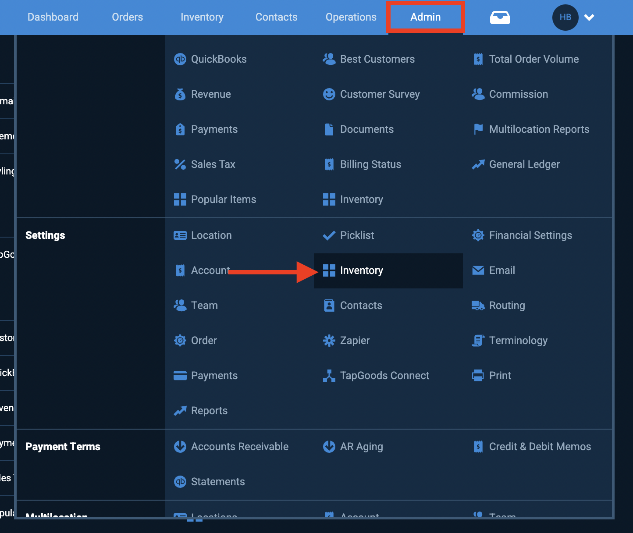The height and width of the screenshot is (533, 633).
Task: Click the Routing truck icon
Action: coord(478,306)
